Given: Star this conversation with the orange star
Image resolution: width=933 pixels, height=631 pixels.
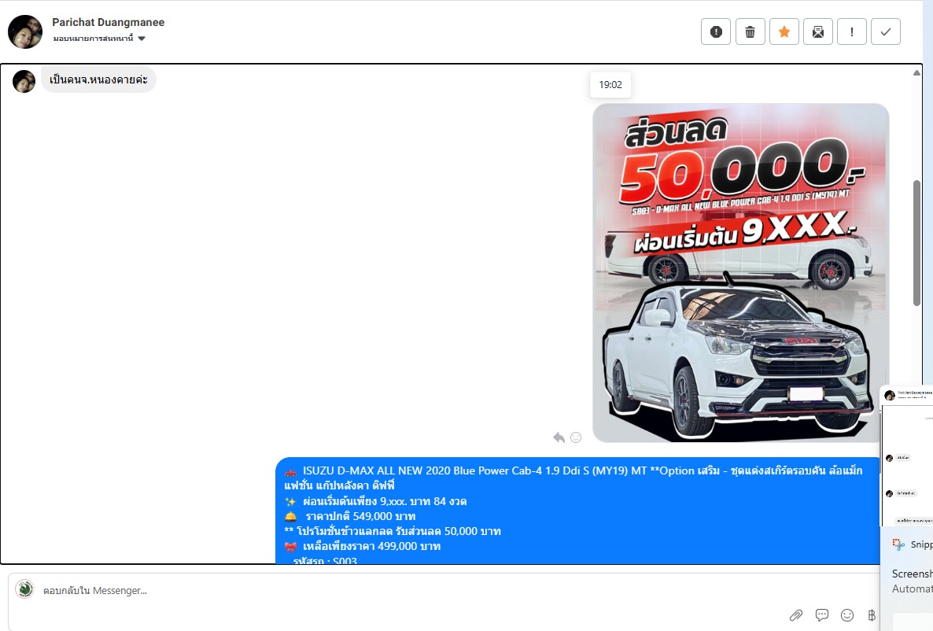Looking at the screenshot, I should (x=784, y=31).
